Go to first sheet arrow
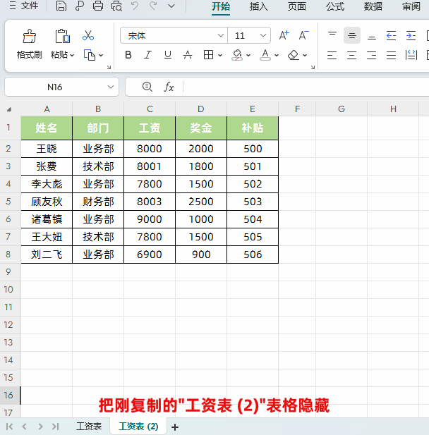The image size is (429, 435). pos(9,427)
